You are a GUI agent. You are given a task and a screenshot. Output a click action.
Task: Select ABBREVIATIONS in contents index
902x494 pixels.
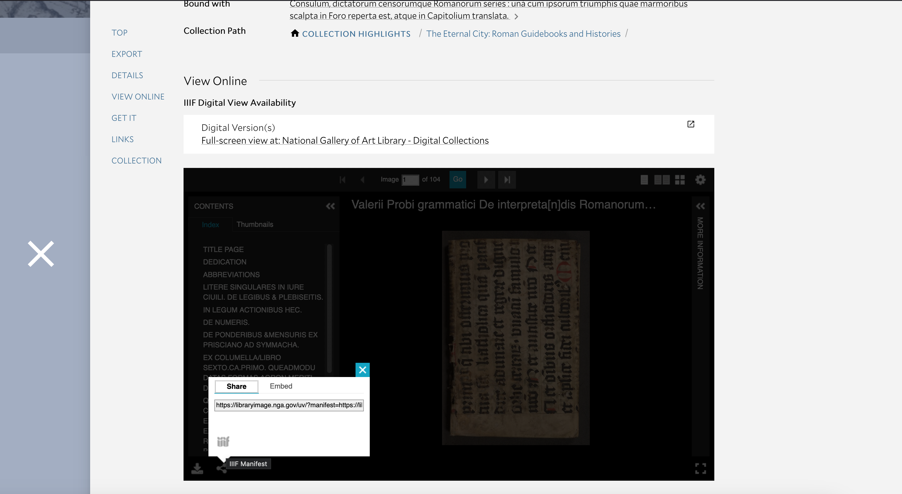coord(231,275)
